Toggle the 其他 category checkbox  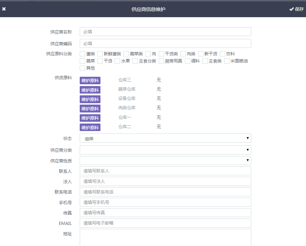pyautogui.click(x=83, y=68)
